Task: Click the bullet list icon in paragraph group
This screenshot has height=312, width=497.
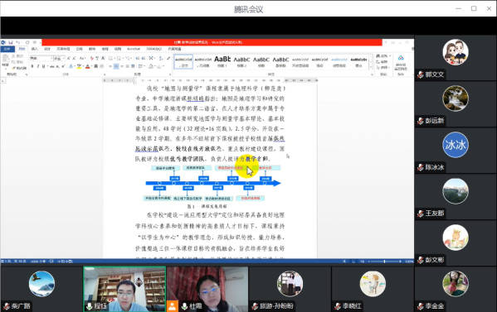Action: click(110, 58)
